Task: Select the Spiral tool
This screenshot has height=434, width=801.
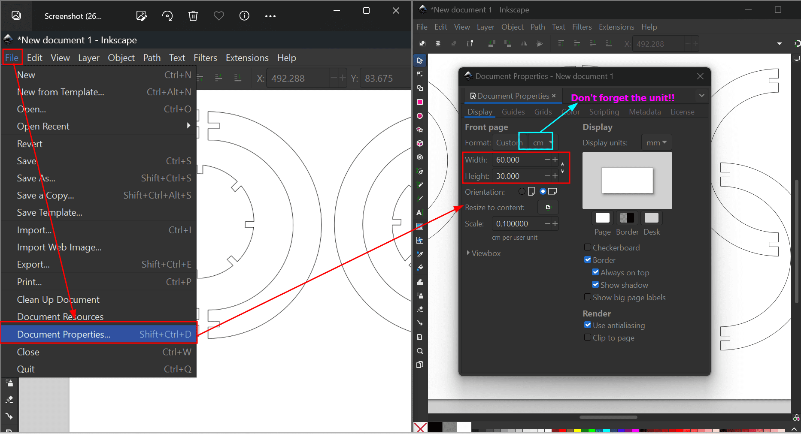Action: (x=420, y=157)
